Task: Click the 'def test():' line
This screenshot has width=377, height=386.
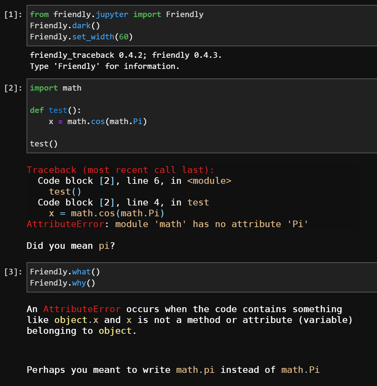Action: pos(55,110)
